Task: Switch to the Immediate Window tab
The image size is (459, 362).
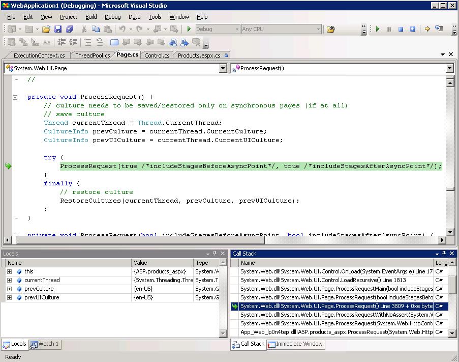Action: (x=295, y=344)
